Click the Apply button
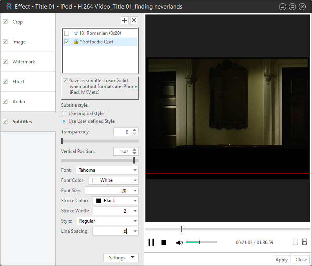The width and height of the screenshot is (312, 266). [281, 260]
